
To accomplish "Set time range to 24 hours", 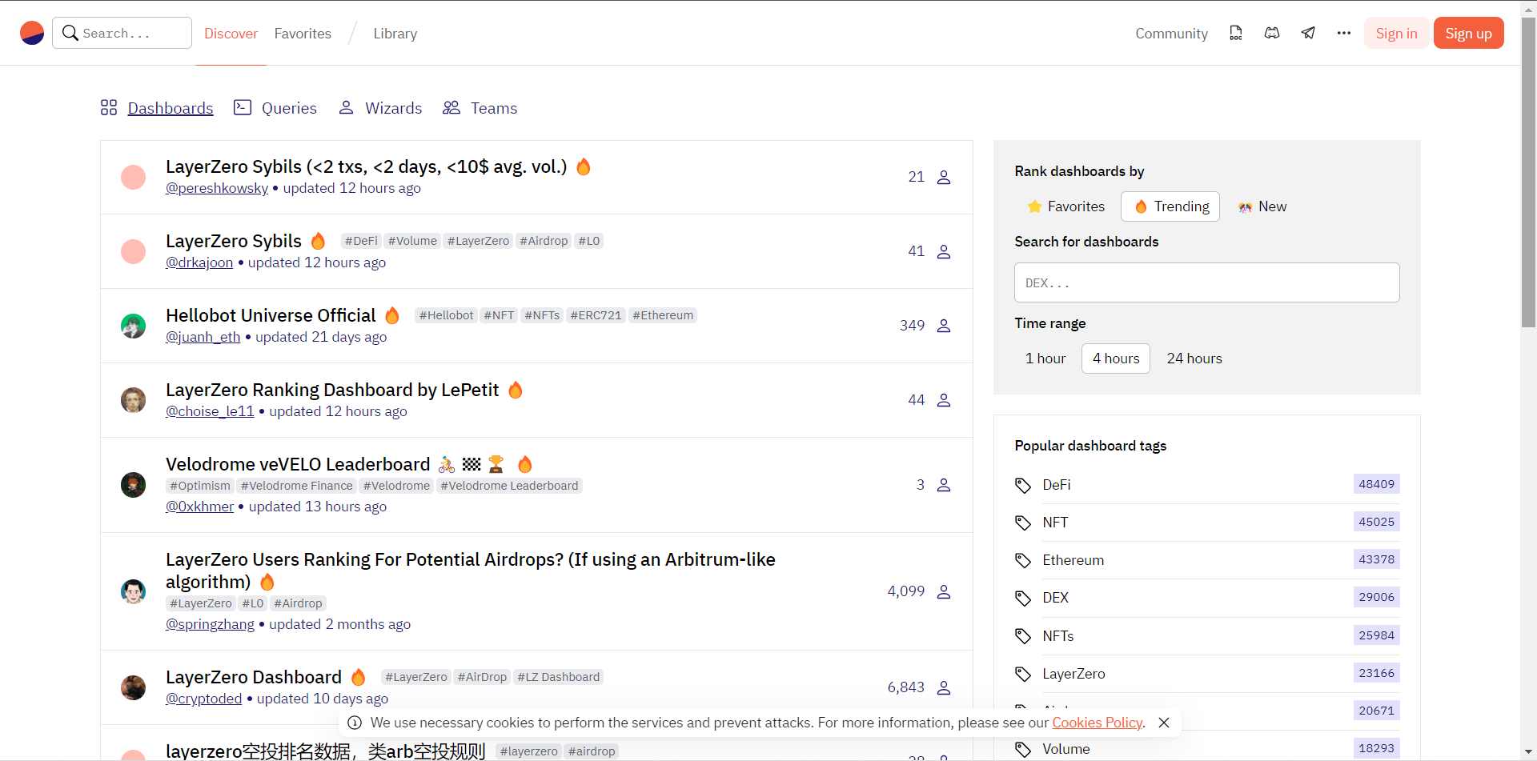I will tap(1194, 358).
